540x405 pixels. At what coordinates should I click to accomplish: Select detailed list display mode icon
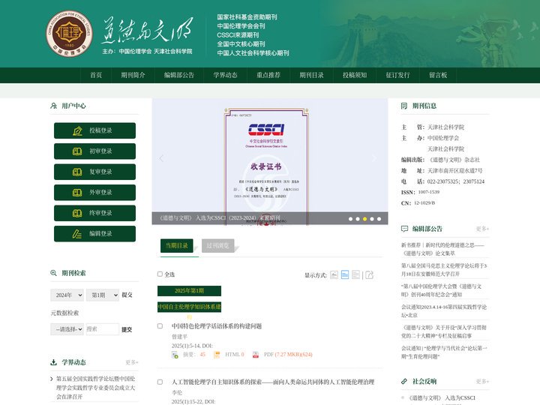point(345,274)
